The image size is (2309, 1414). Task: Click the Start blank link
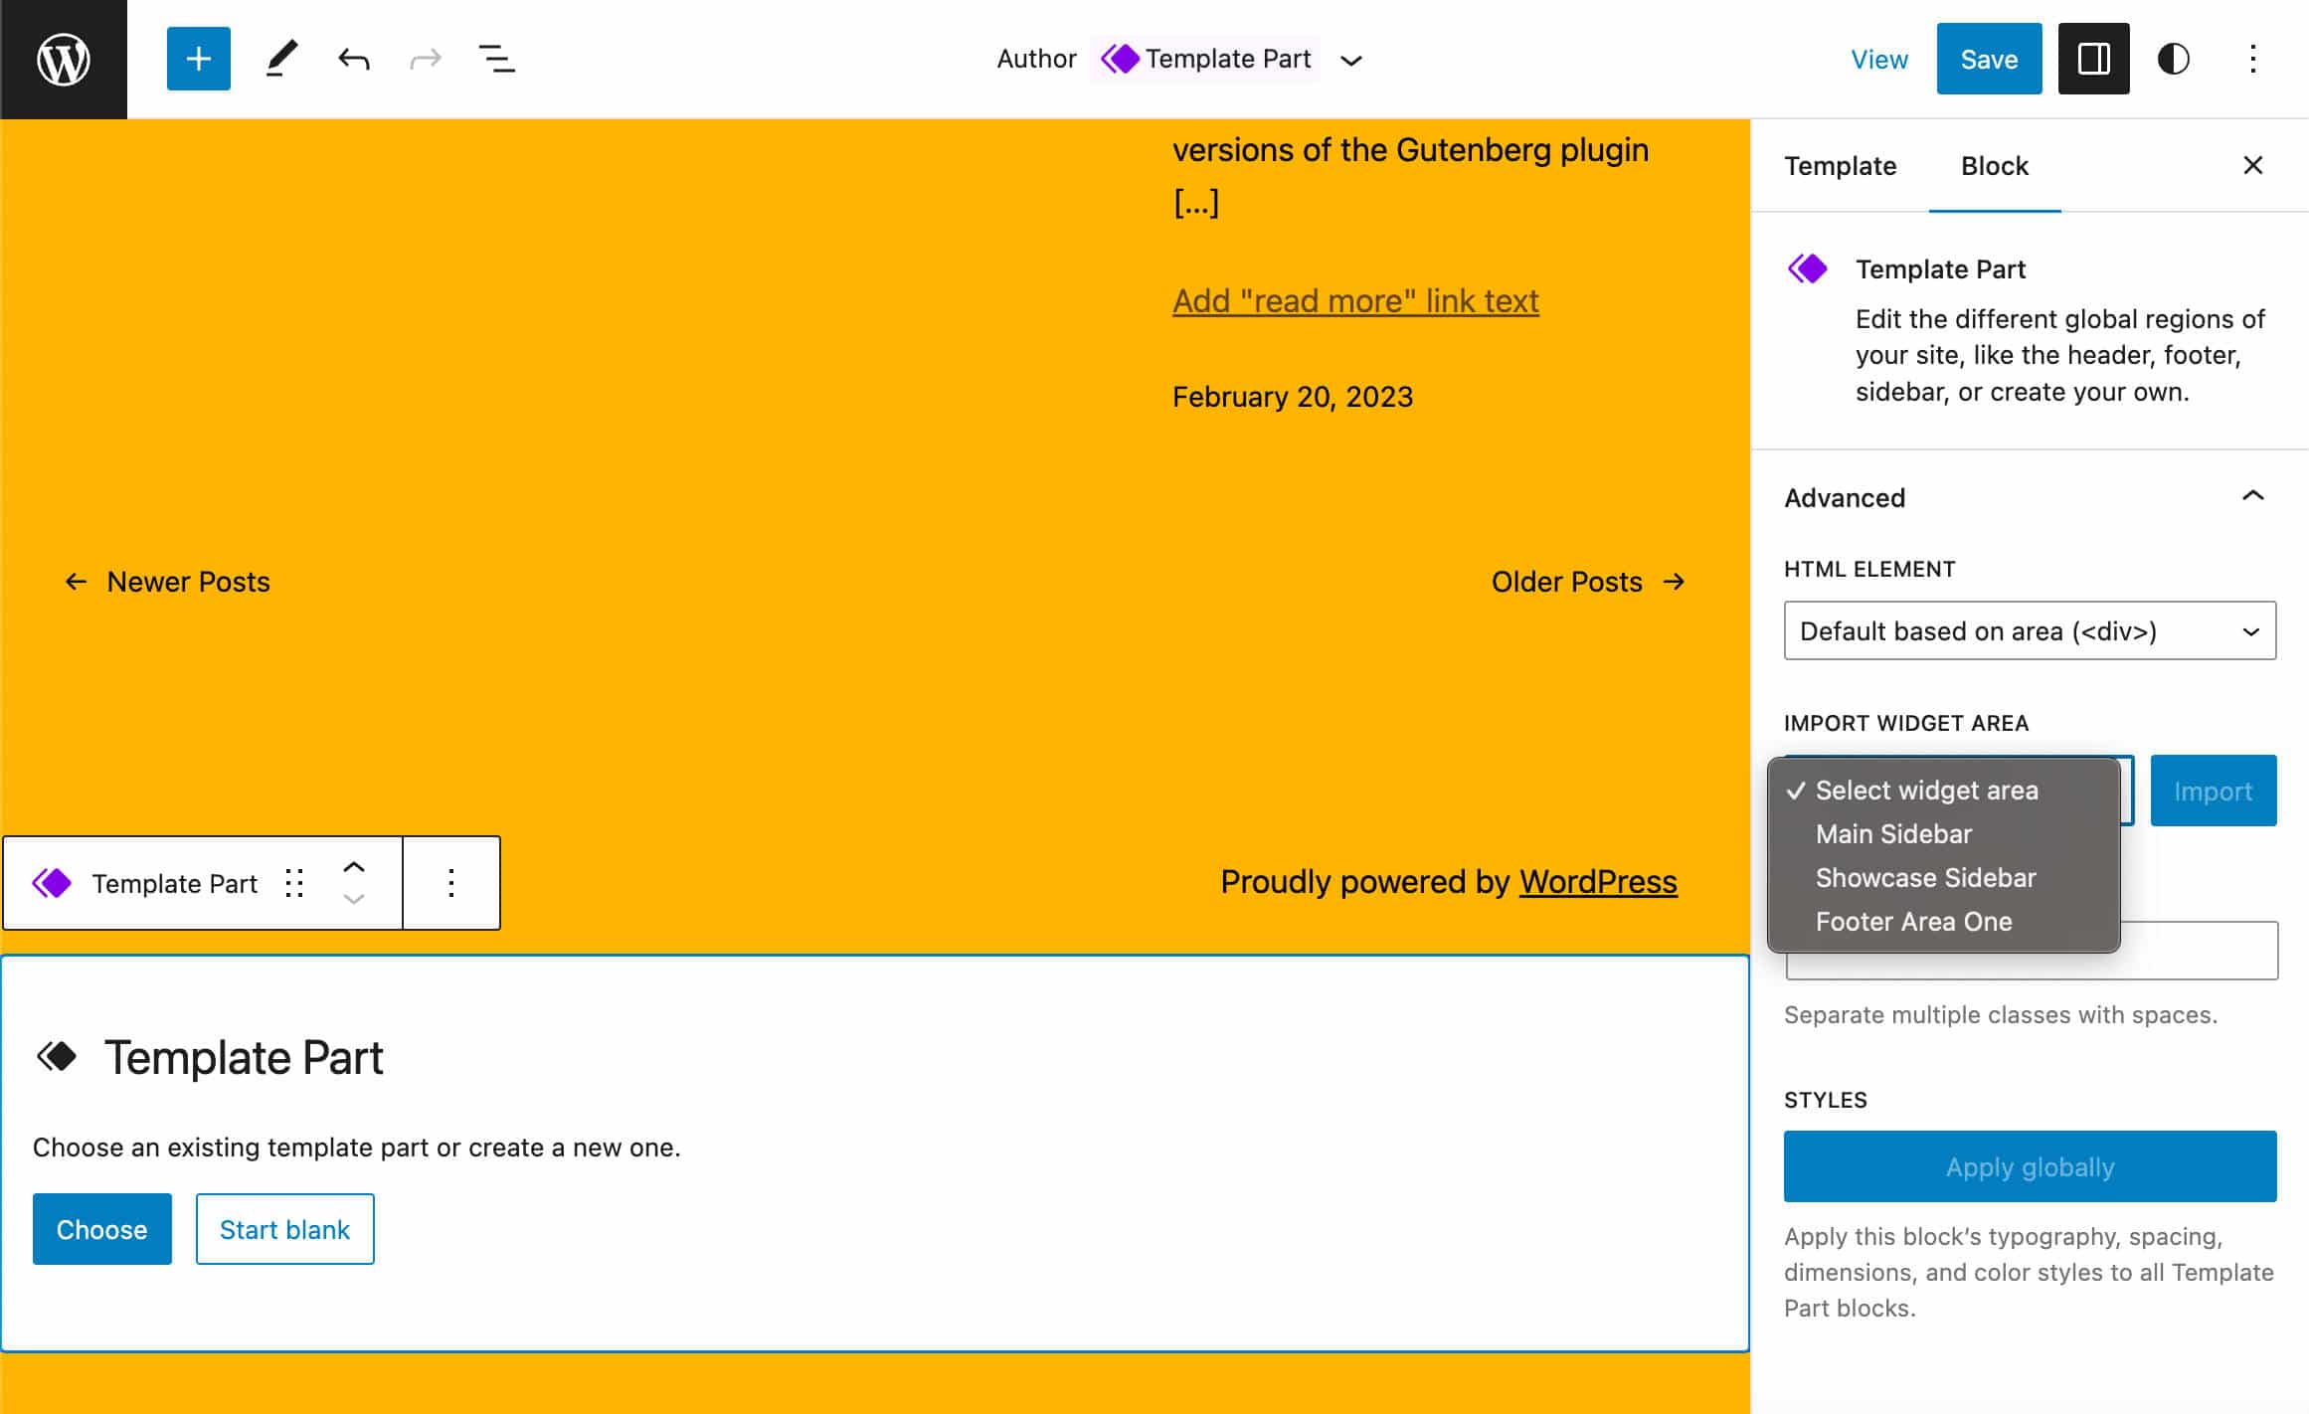point(283,1228)
